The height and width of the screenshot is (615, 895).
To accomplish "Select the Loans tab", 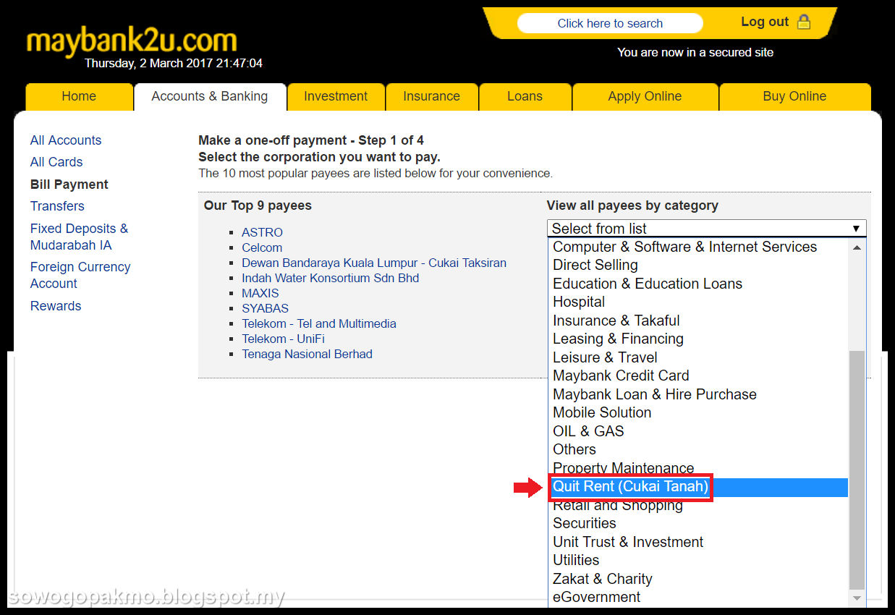I will point(525,96).
